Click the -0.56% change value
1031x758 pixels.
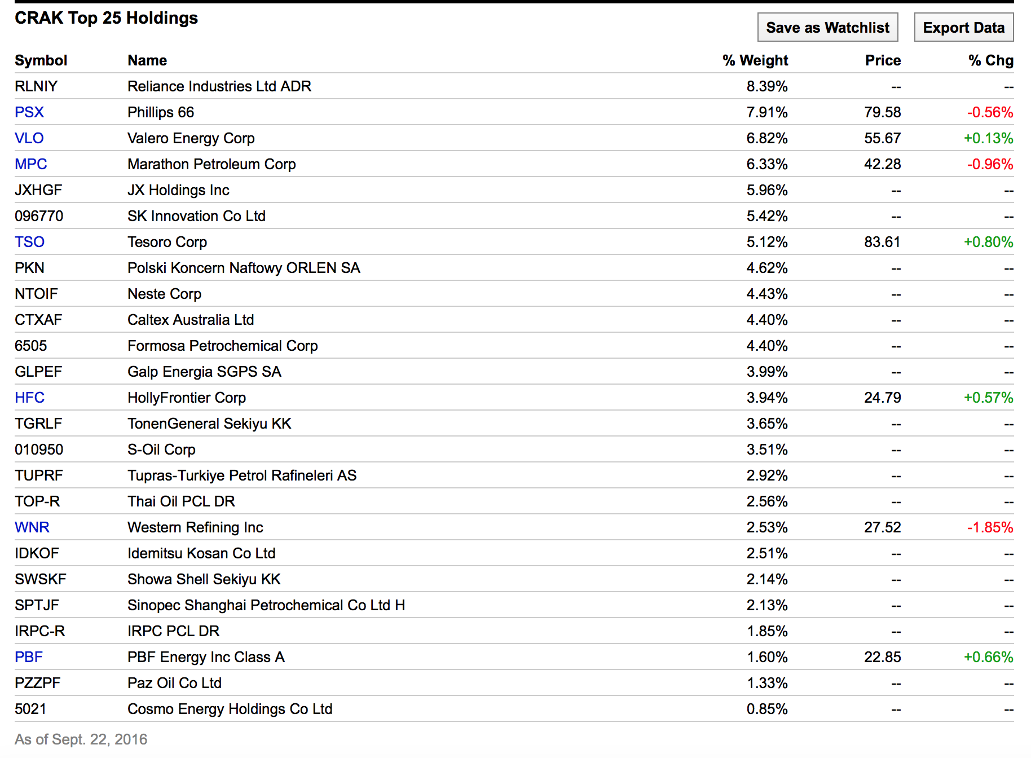pos(990,112)
